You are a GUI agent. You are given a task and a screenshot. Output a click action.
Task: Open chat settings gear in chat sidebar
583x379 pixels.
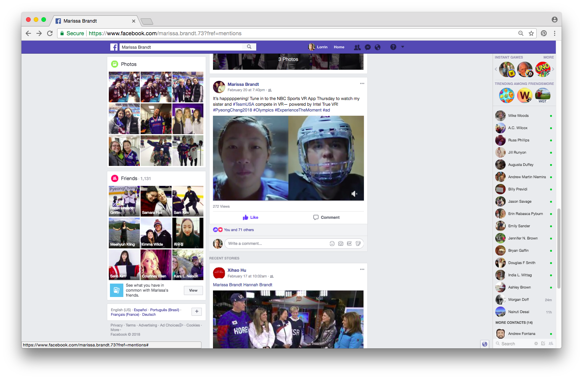pyautogui.click(x=536, y=343)
